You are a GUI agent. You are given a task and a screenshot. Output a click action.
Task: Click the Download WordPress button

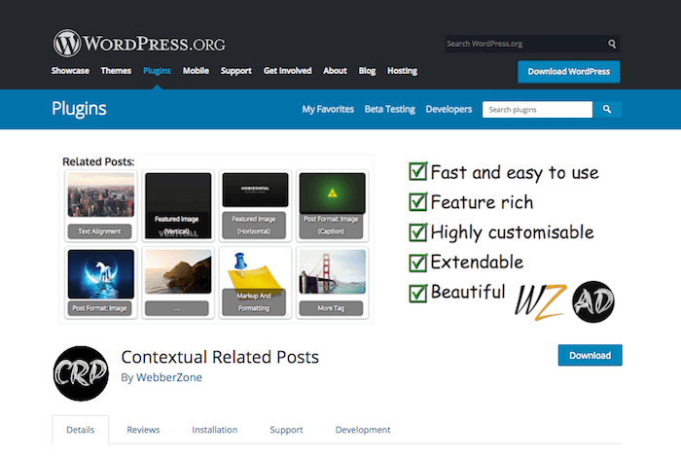(x=568, y=72)
